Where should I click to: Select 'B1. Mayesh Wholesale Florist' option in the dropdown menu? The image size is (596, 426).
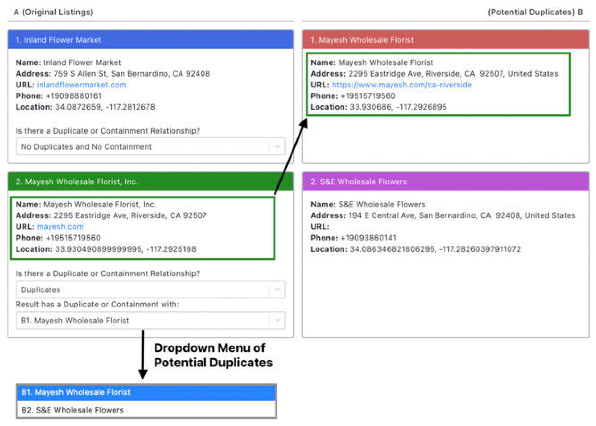146,392
